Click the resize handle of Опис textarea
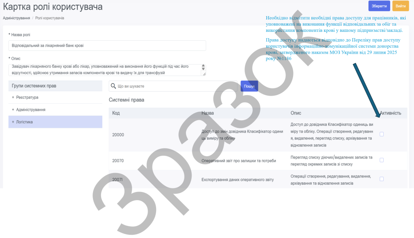 [x=204, y=74]
